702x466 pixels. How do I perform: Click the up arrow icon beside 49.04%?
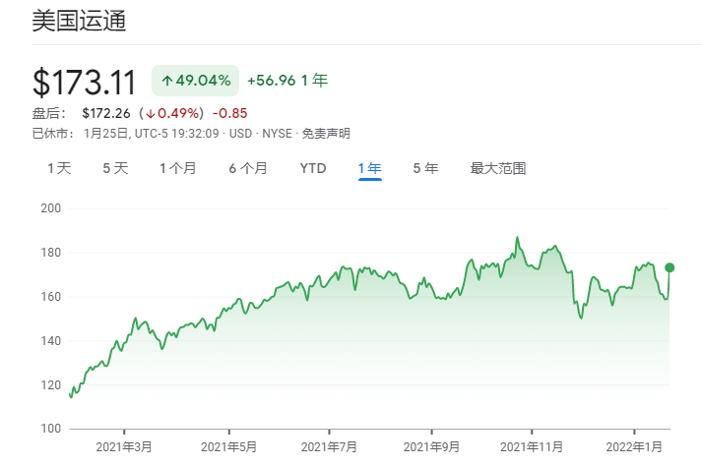click(167, 81)
